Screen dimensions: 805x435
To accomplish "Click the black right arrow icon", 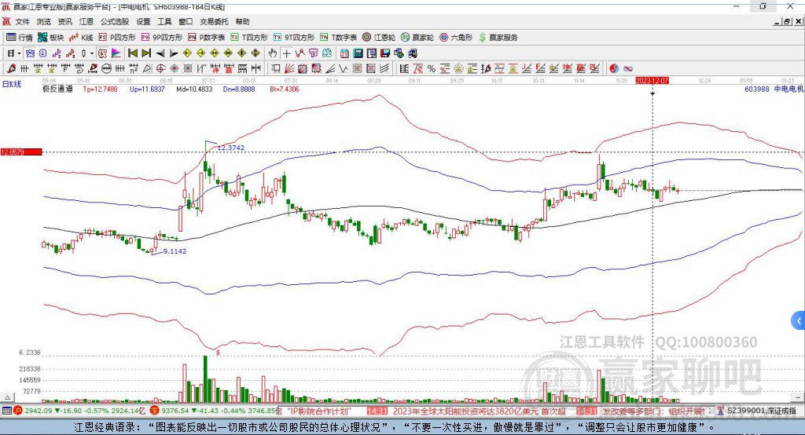I will click(174, 53).
